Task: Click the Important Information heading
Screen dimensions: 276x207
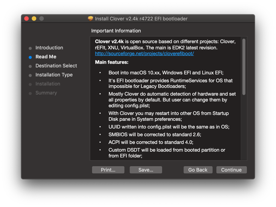Action: [116, 31]
